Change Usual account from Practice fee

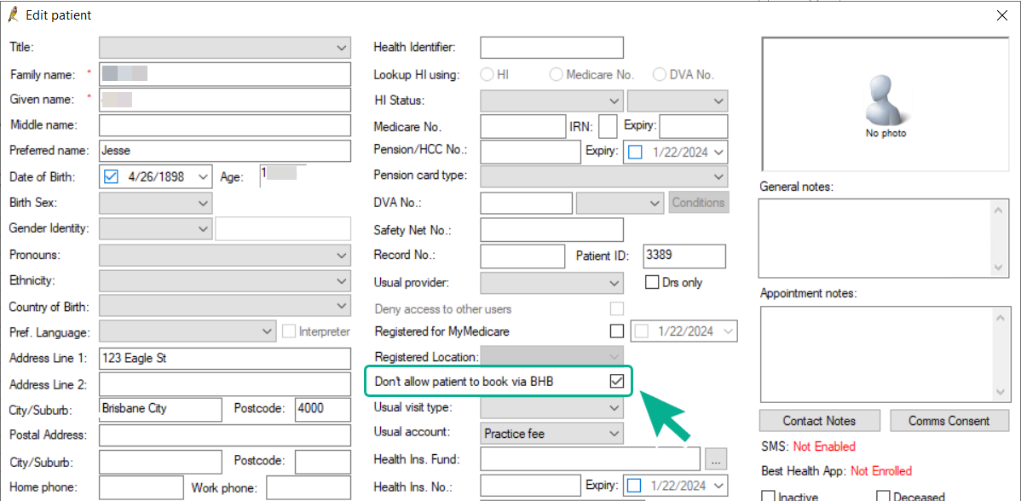point(551,433)
